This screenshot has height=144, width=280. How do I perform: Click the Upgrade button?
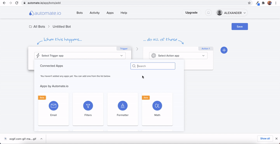point(191,13)
